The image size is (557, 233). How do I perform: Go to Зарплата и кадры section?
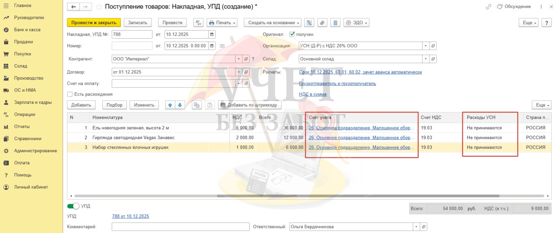33,102
